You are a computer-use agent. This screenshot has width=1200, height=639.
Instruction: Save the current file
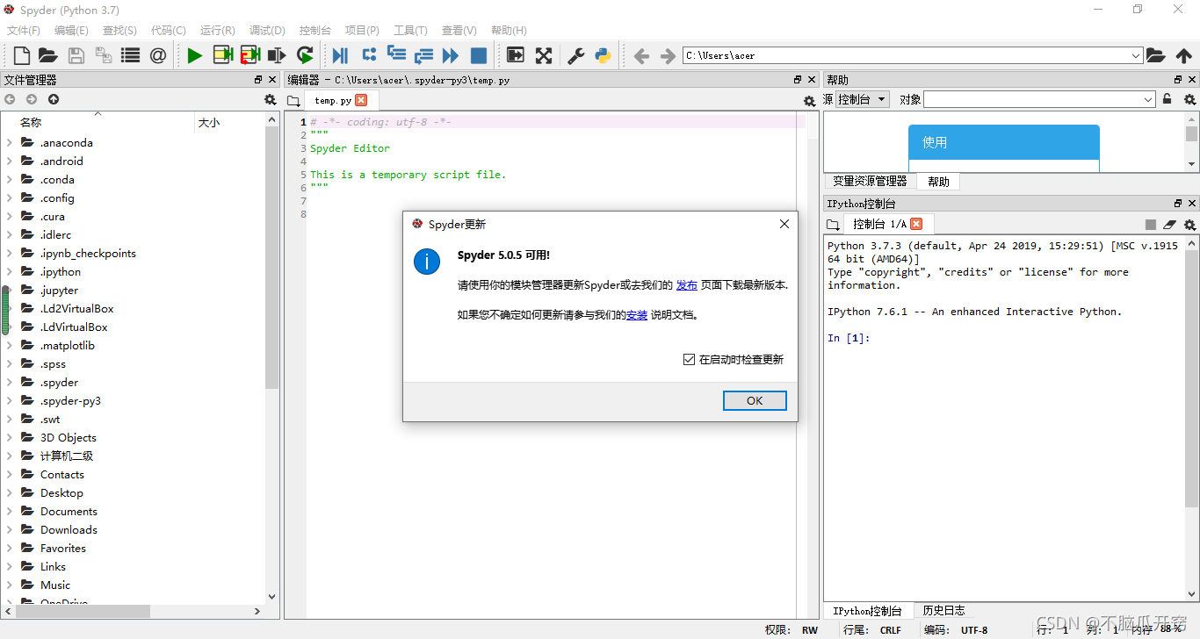click(76, 55)
